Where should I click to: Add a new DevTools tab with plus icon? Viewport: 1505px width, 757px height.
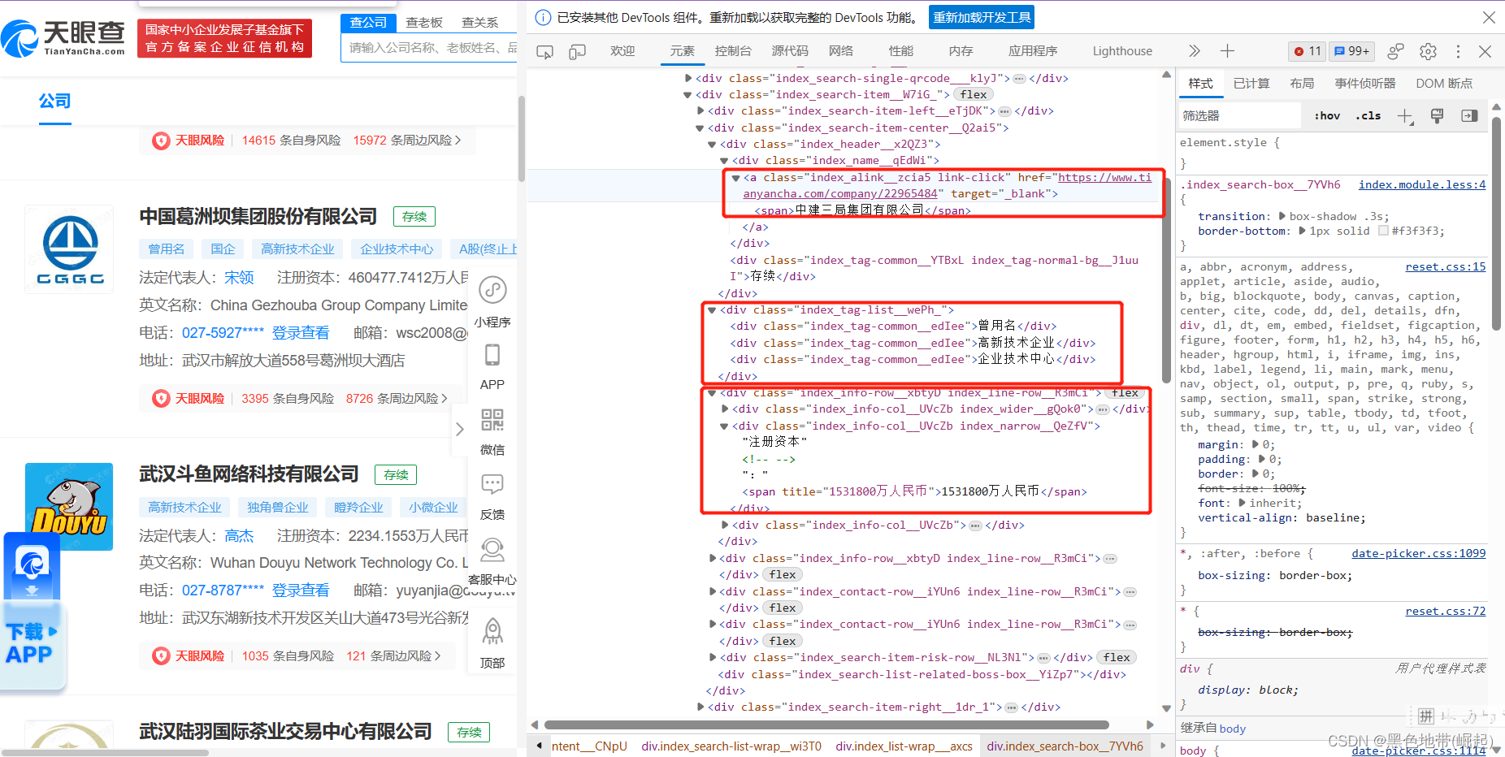click(x=1227, y=51)
